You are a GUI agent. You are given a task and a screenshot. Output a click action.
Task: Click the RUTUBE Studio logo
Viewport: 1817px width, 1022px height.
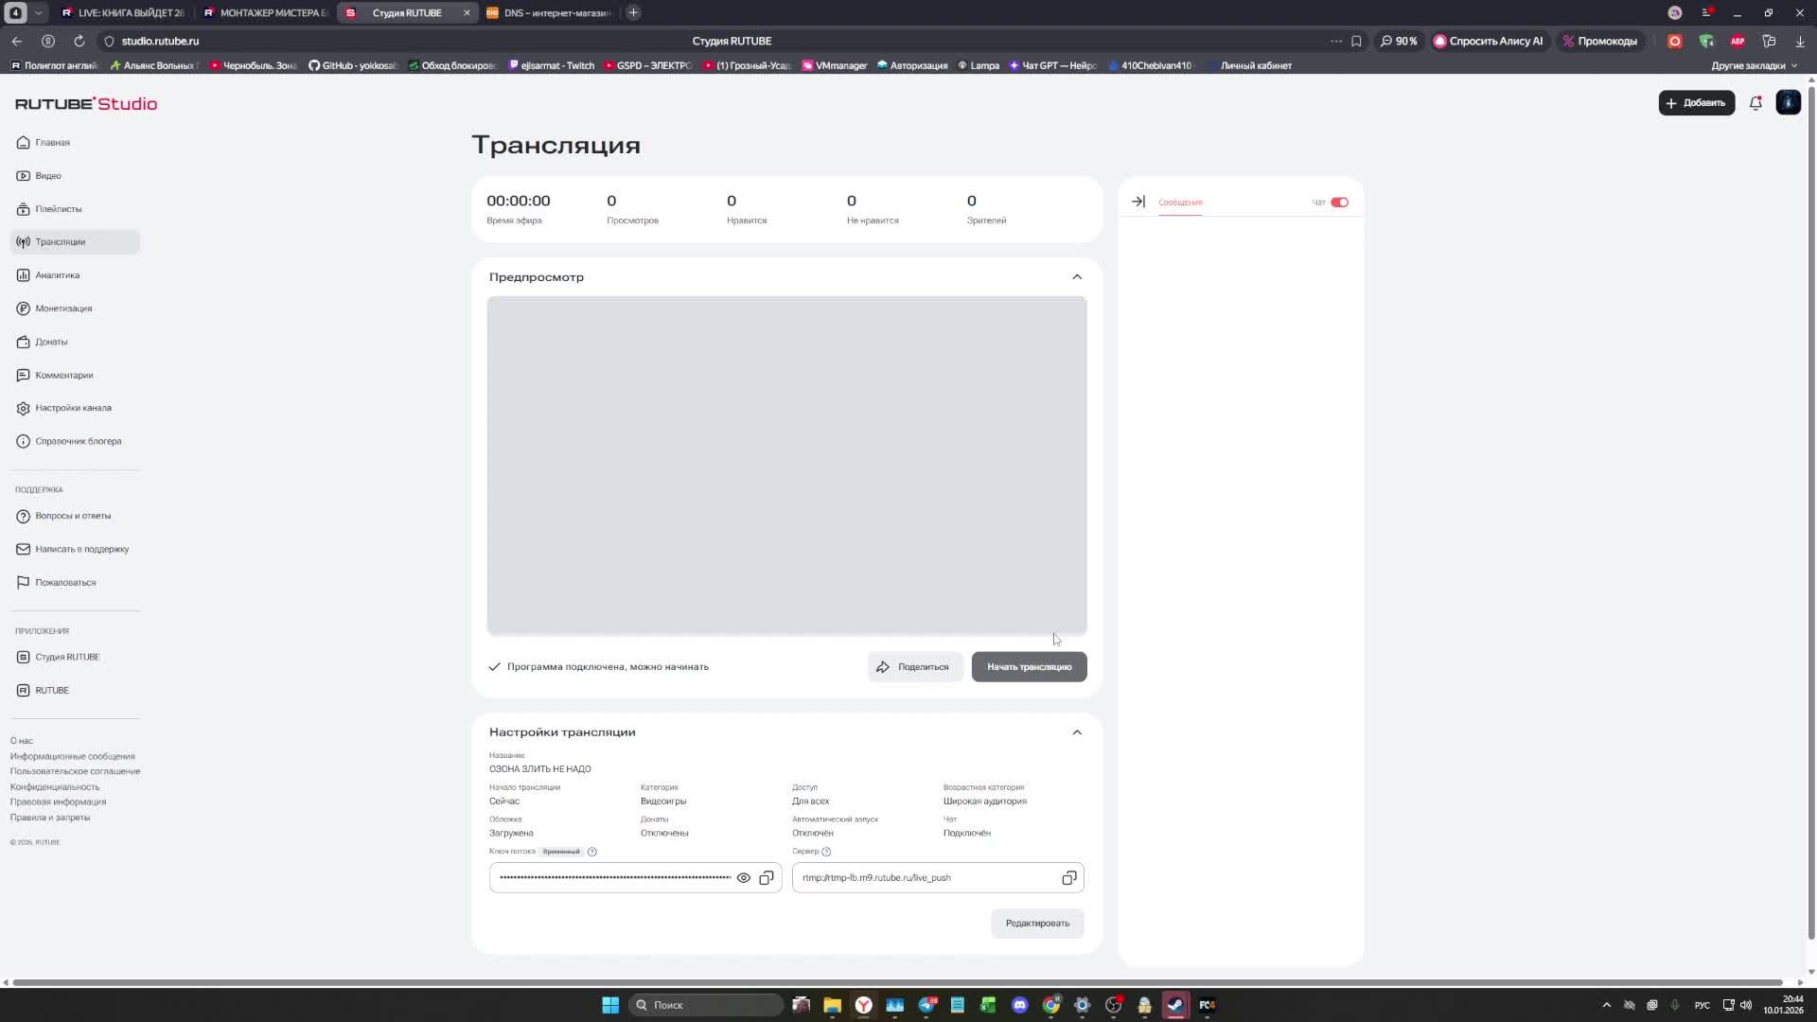86,104
